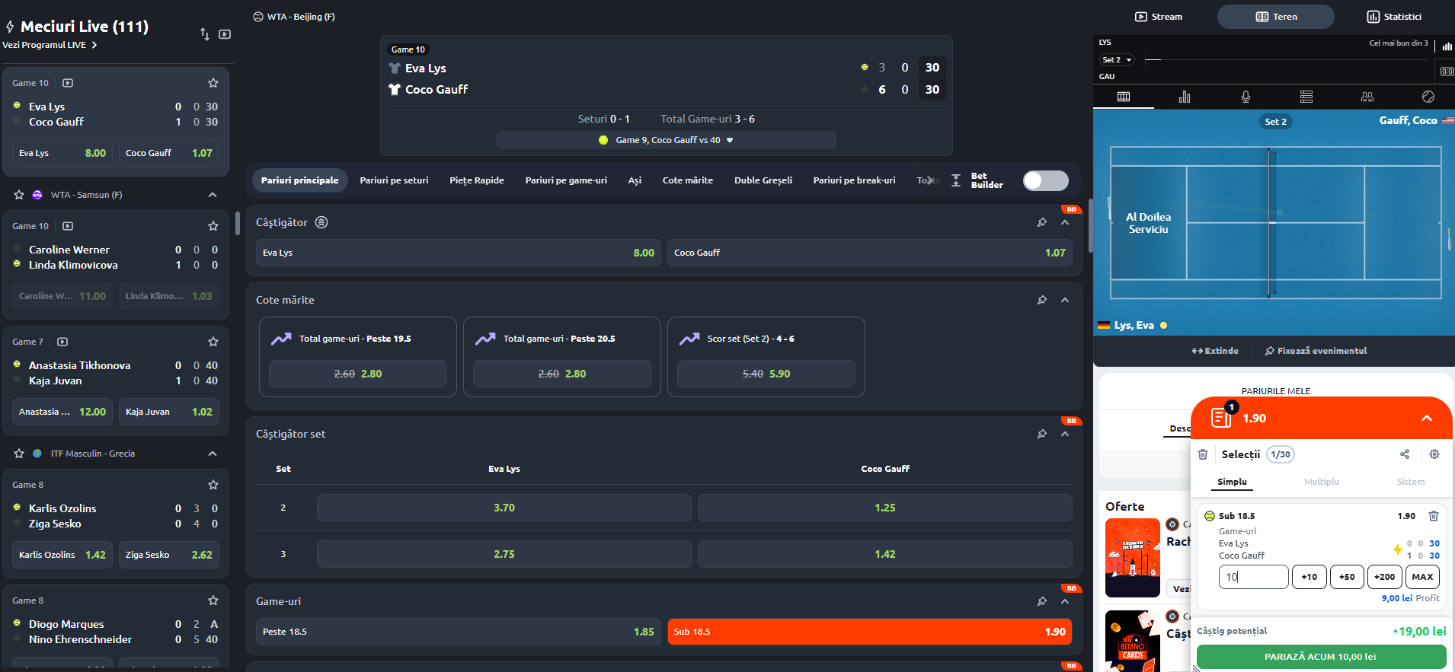Favorite the WTA - Samsun (F) league star
The height and width of the screenshot is (672, 1455).
(19, 195)
